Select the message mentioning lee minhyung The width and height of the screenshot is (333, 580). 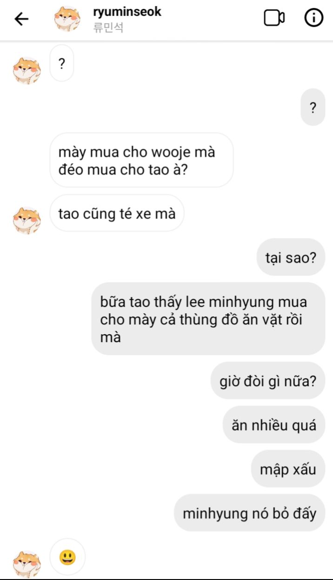click(208, 319)
